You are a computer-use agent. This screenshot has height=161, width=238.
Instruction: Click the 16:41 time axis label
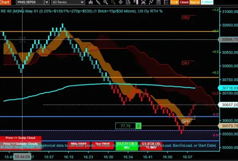pos(148,157)
